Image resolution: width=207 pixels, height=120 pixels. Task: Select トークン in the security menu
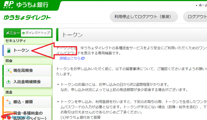[27, 50]
